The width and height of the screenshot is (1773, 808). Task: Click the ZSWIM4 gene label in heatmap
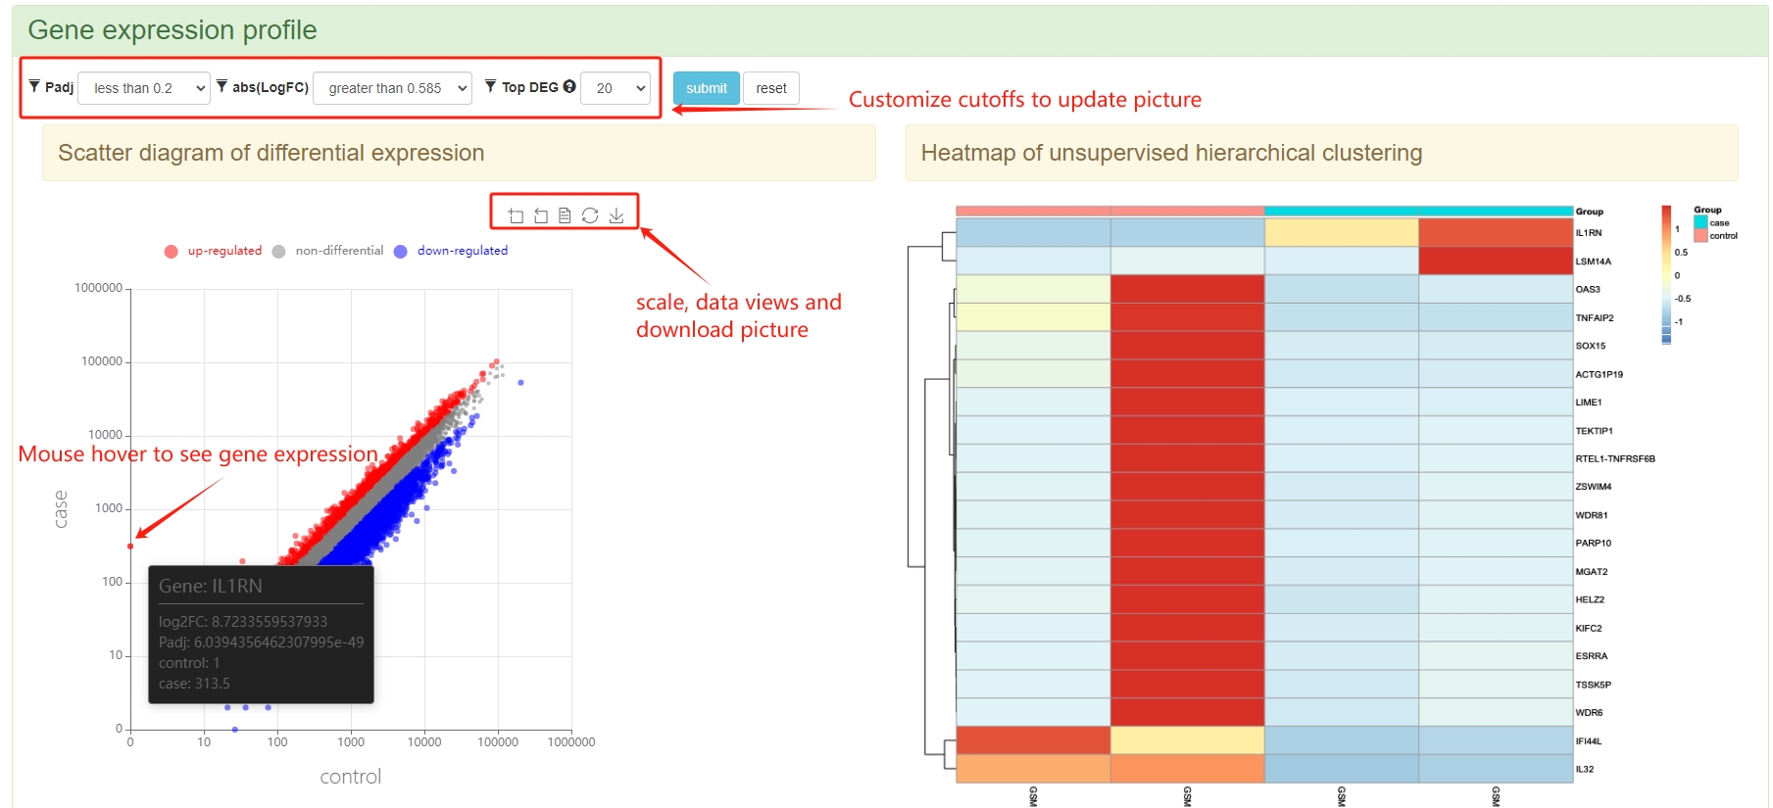click(x=1594, y=487)
